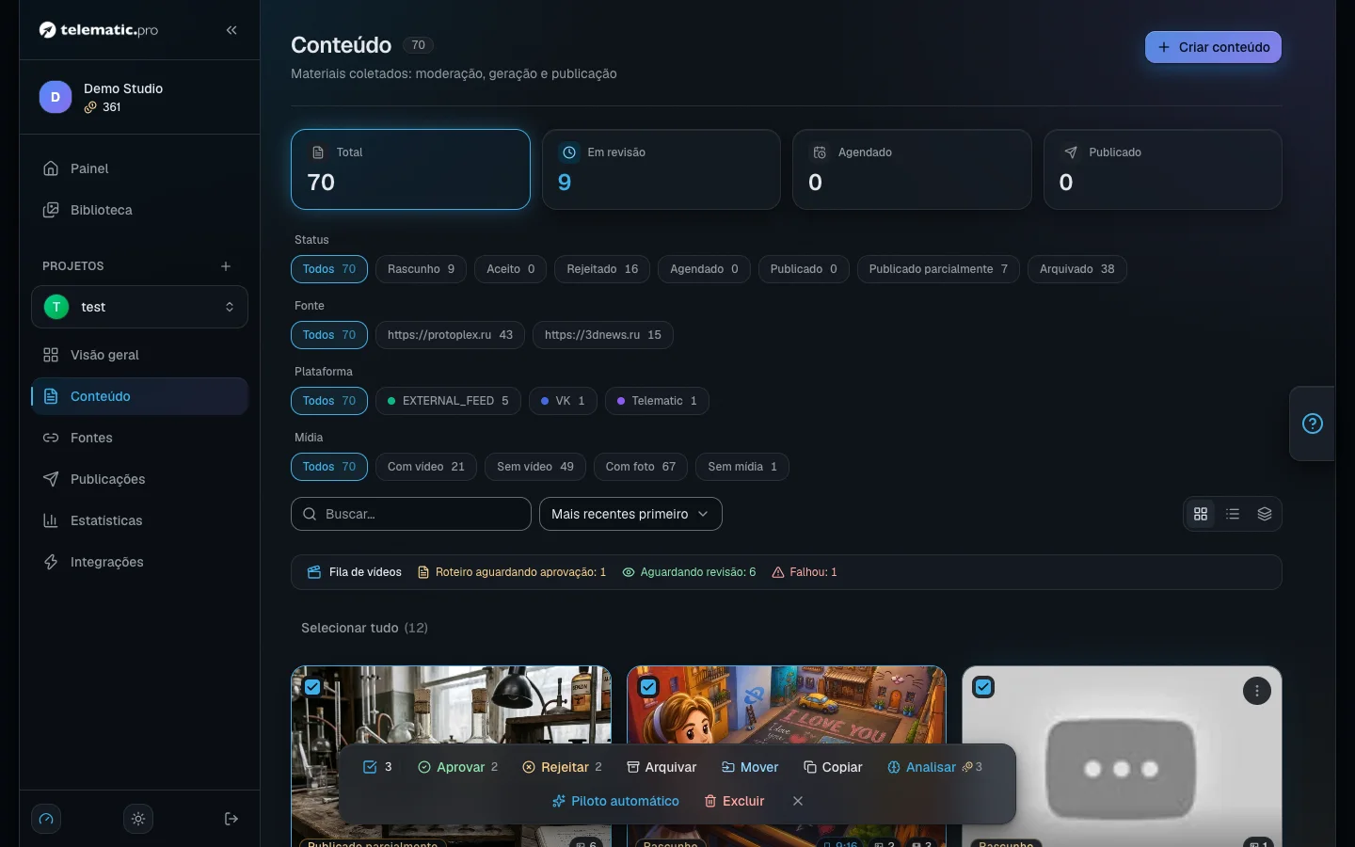
Task: Open Integrações in sidebar
Action: 139,562
